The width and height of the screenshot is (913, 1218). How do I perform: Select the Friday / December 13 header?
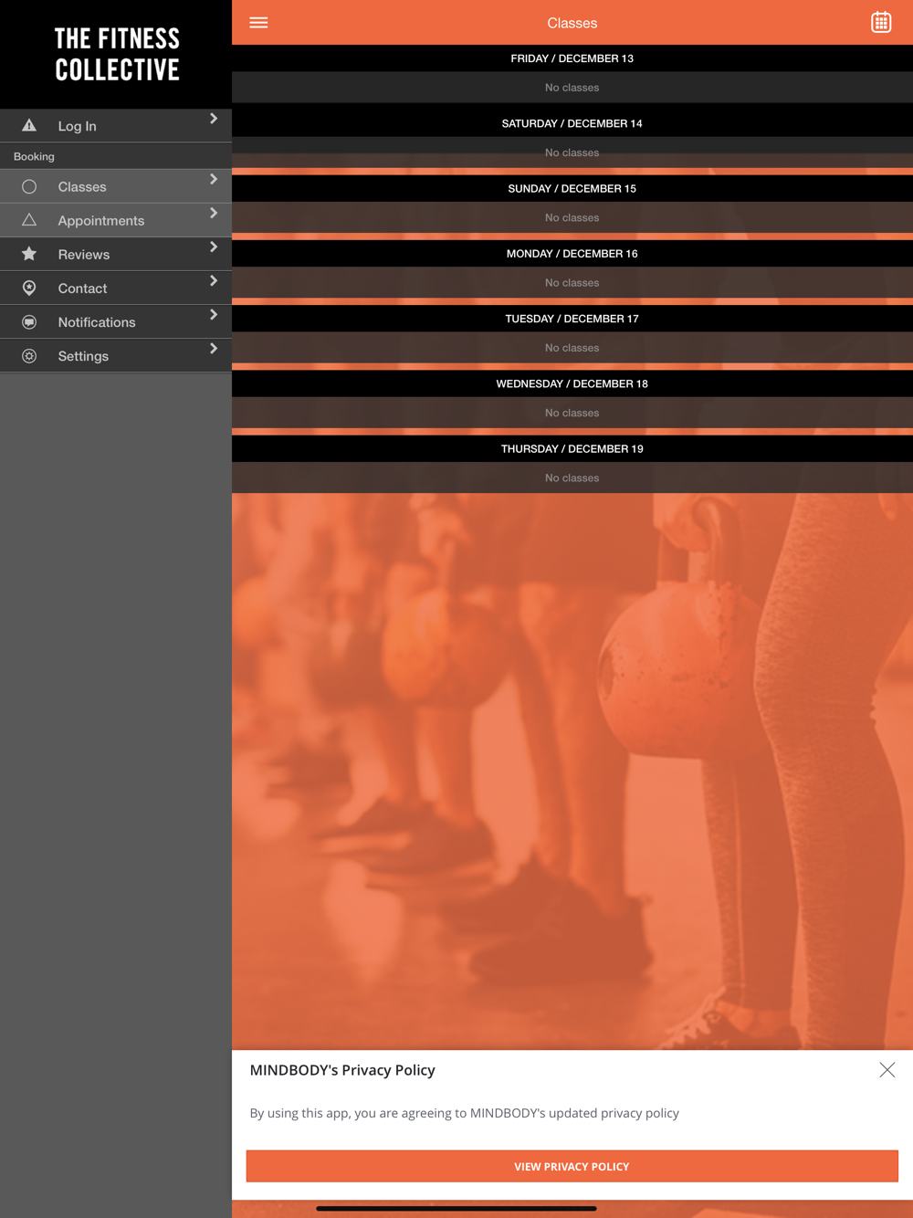(x=572, y=58)
